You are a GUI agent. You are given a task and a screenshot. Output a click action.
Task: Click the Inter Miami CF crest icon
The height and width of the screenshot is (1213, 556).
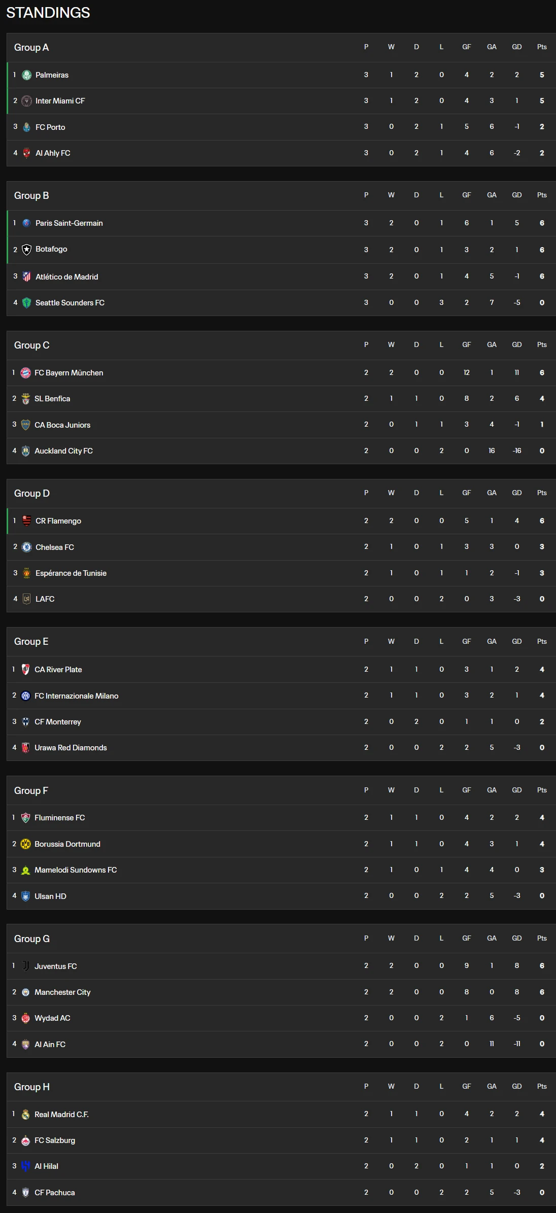26,101
